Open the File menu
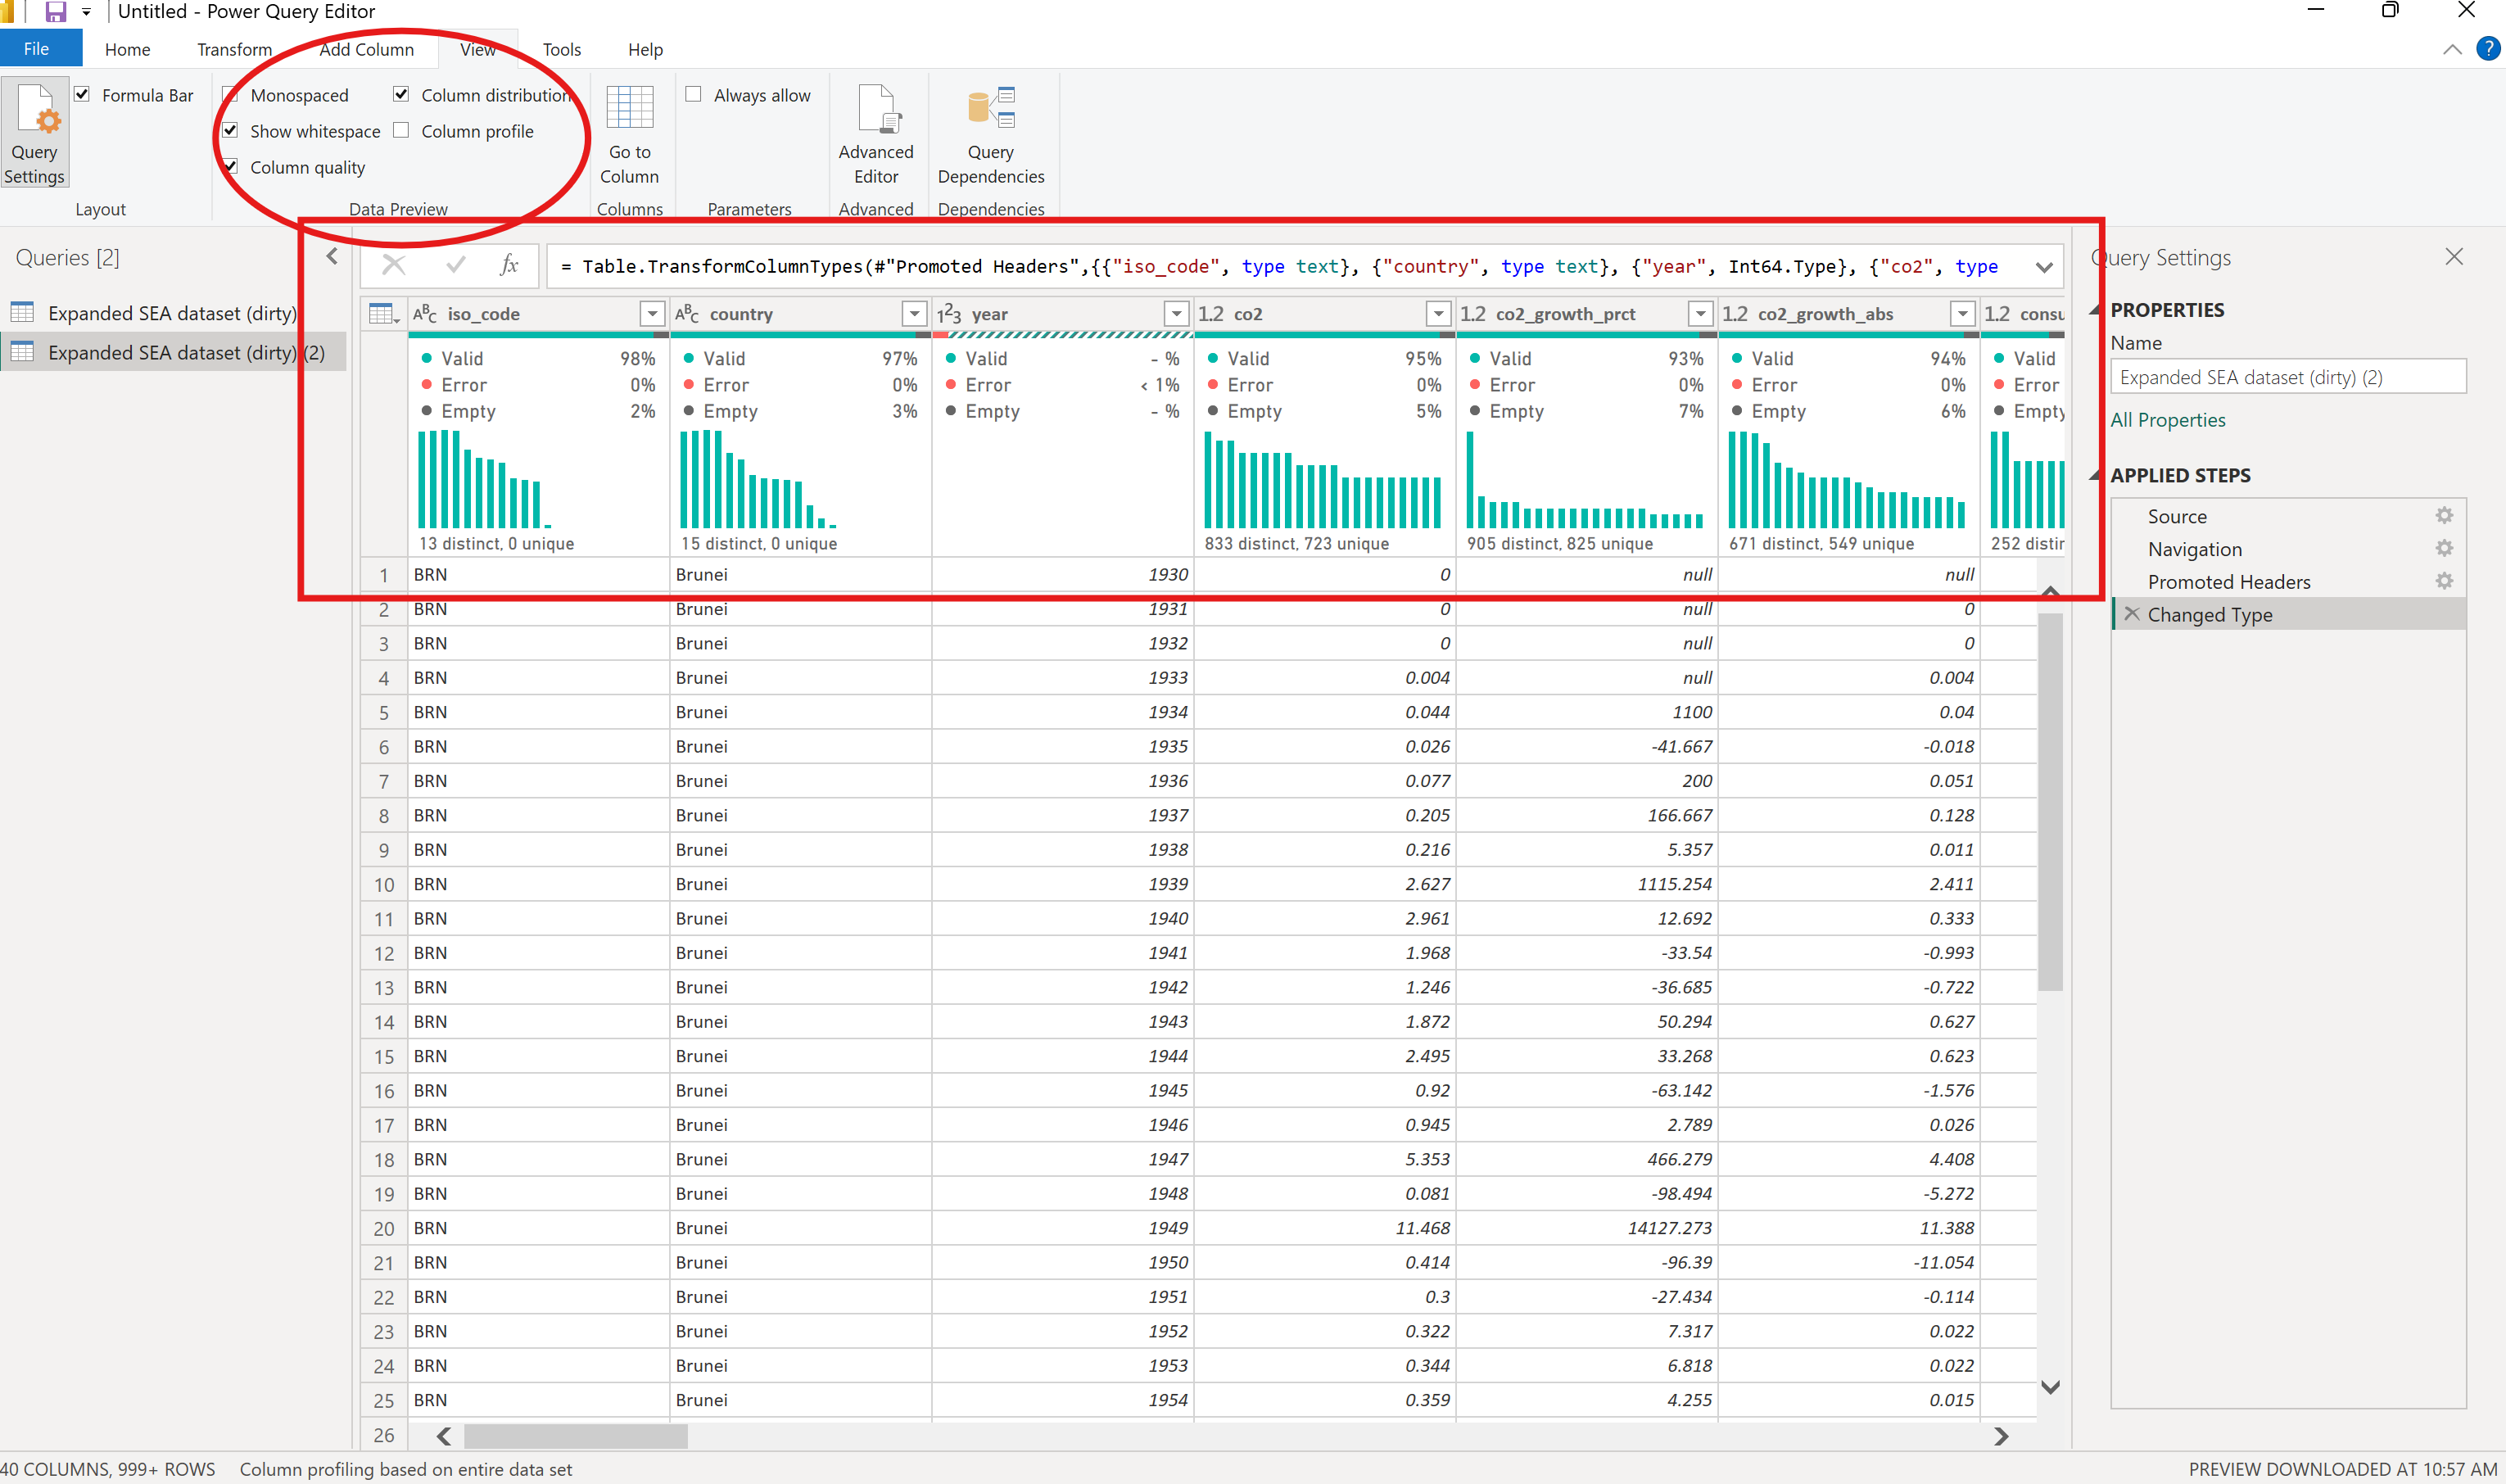2506x1484 pixels. click(x=36, y=49)
